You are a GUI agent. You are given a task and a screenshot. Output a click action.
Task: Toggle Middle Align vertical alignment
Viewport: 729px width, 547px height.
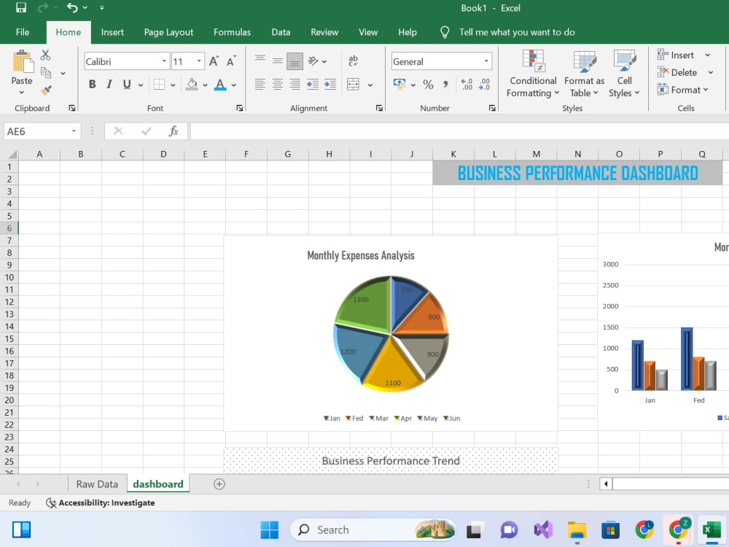pos(278,61)
